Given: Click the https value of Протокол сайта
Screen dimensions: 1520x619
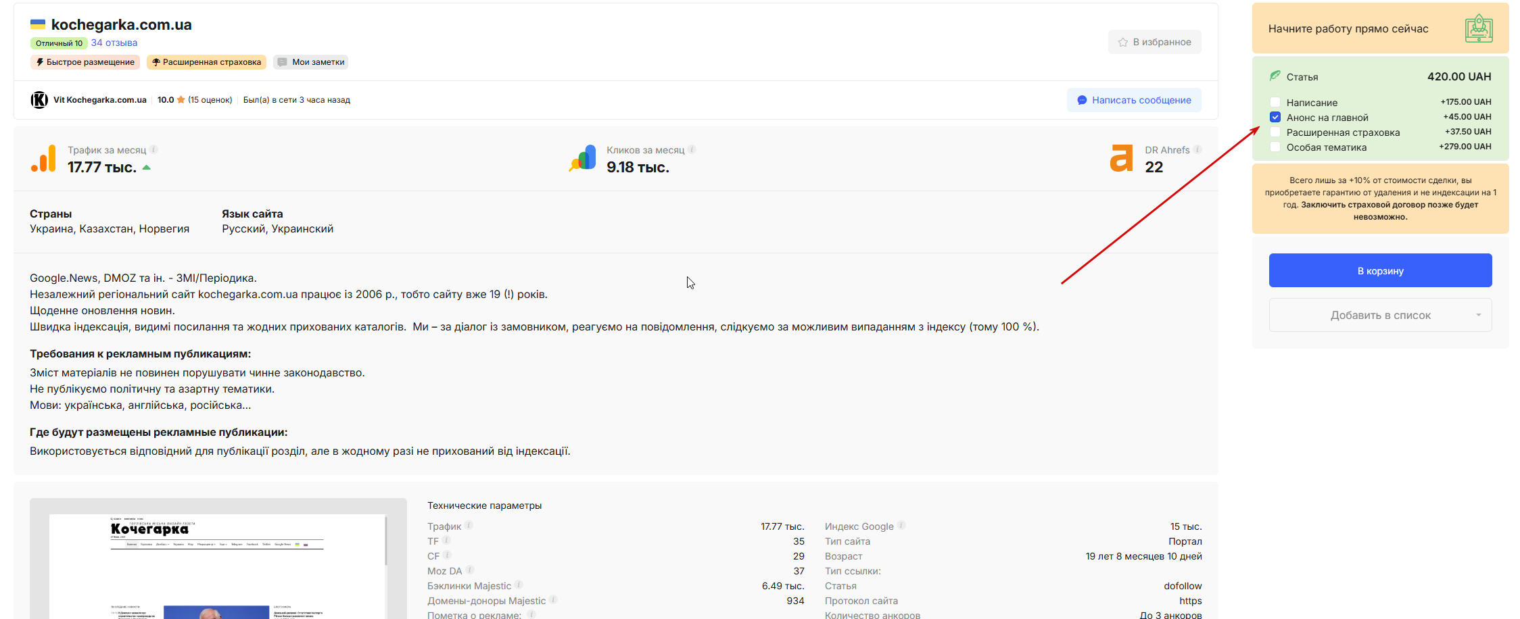Looking at the screenshot, I should click(1191, 601).
